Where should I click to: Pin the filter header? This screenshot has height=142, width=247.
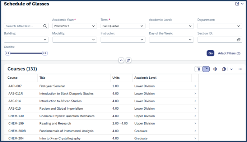(x=129, y=60)
